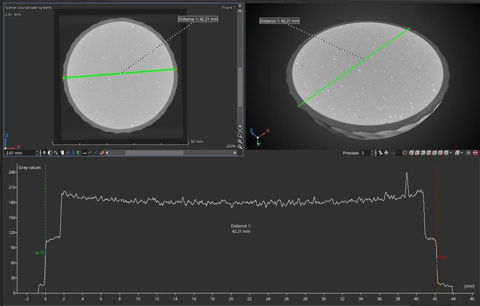Zoom in using the plus magnifier icon
Image resolution: width=480 pixels, height=306 pixels.
[240, 141]
